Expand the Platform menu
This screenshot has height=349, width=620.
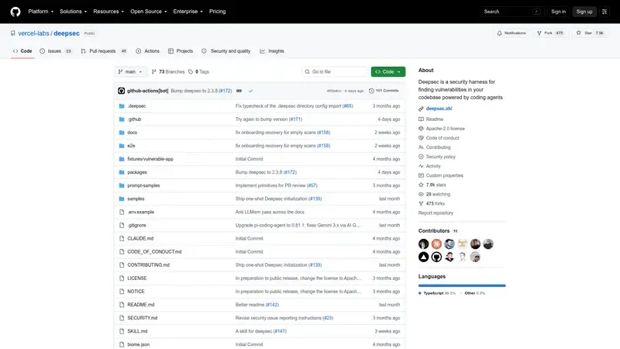(41, 12)
